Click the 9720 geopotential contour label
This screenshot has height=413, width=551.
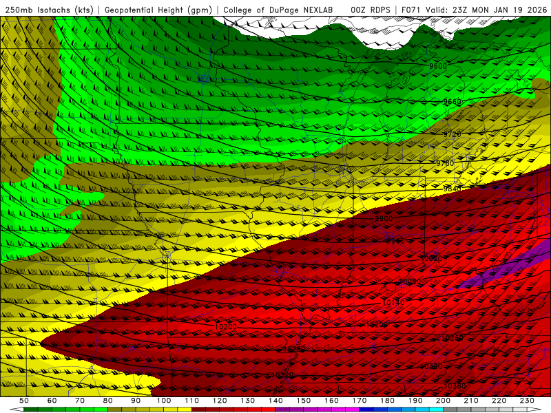click(x=452, y=134)
